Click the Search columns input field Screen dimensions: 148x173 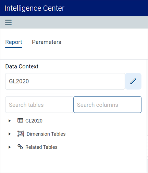pos(108,105)
